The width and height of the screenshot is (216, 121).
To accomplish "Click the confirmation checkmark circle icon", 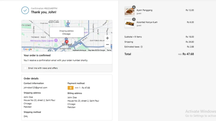I will tap(25, 10).
